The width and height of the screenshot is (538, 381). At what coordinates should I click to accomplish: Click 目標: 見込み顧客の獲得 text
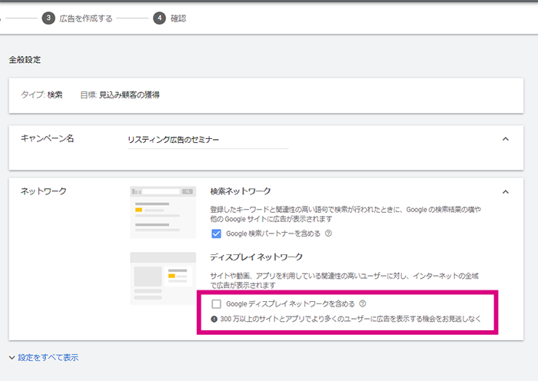pyautogui.click(x=120, y=94)
